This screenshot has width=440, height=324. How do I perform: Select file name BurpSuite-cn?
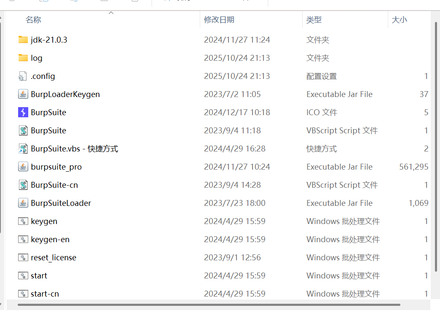point(54,185)
